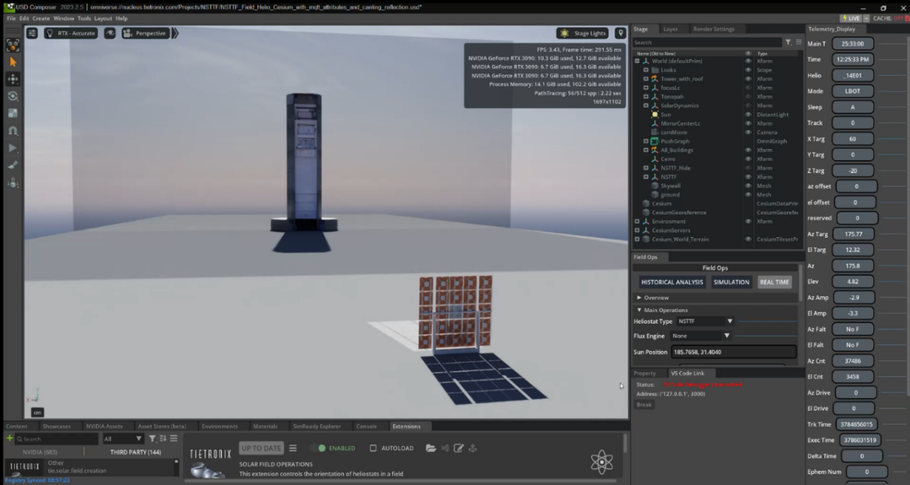Choose the Rotate tool in toolbar
910x485 pixels.
(13, 96)
